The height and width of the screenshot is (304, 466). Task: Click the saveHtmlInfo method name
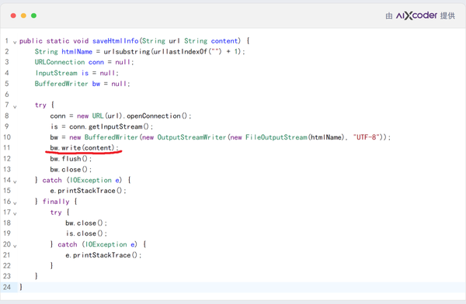115,40
